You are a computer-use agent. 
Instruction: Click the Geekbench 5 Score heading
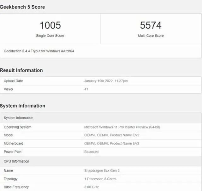(x=22, y=7)
